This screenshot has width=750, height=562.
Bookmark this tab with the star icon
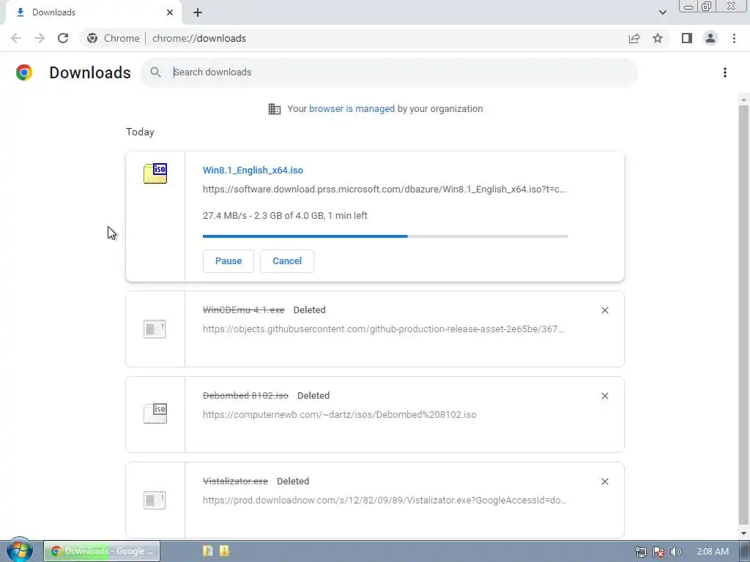click(x=658, y=38)
